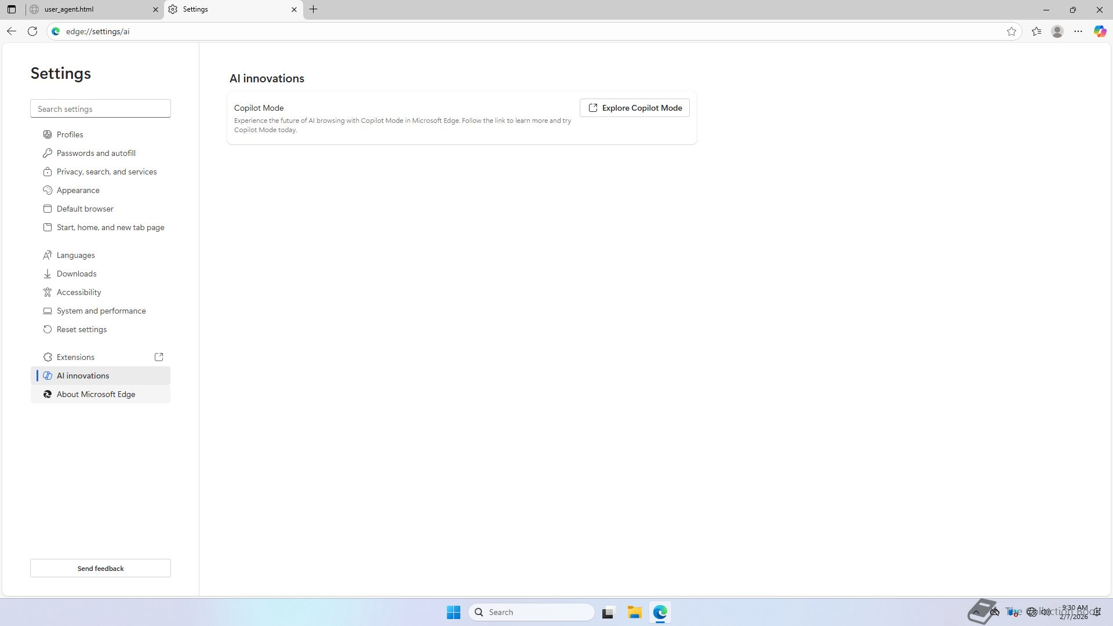Star this page as a favorite

tap(1012, 31)
